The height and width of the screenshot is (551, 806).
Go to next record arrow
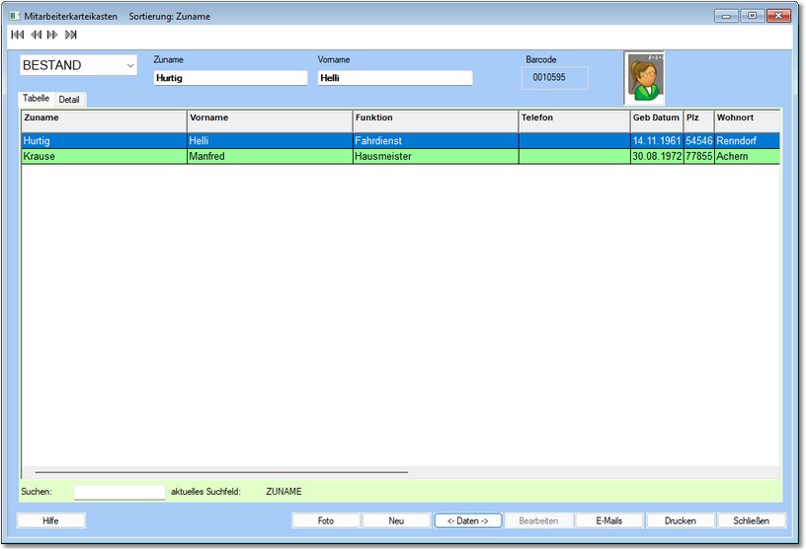(52, 35)
